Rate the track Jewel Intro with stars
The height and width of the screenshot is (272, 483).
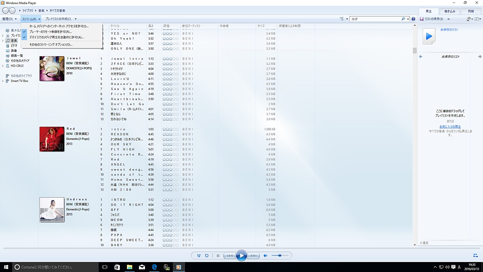click(171, 59)
